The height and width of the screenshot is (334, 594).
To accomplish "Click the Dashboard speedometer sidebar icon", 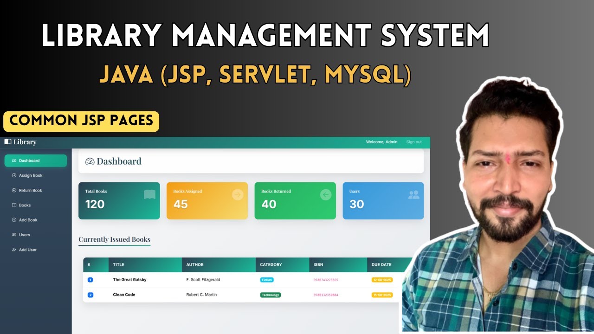I will point(14,161).
